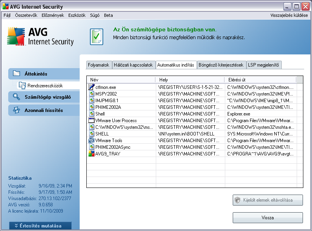
Task: Switch to Böngésző kiterjesztések tab
Action: tap(221, 65)
